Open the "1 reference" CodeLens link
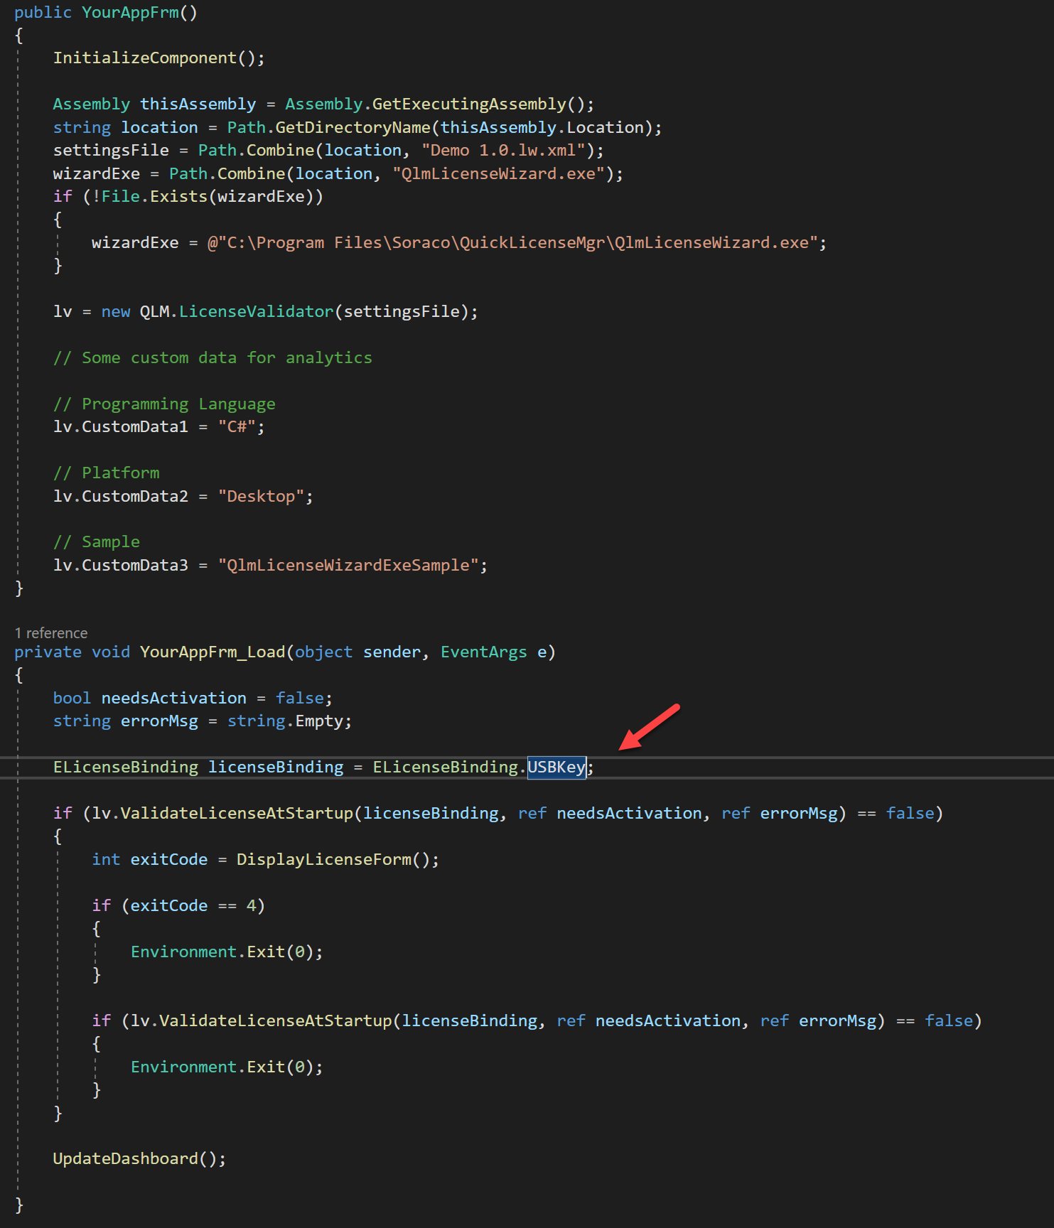Screen dimensions: 1054x1228 pos(51,632)
